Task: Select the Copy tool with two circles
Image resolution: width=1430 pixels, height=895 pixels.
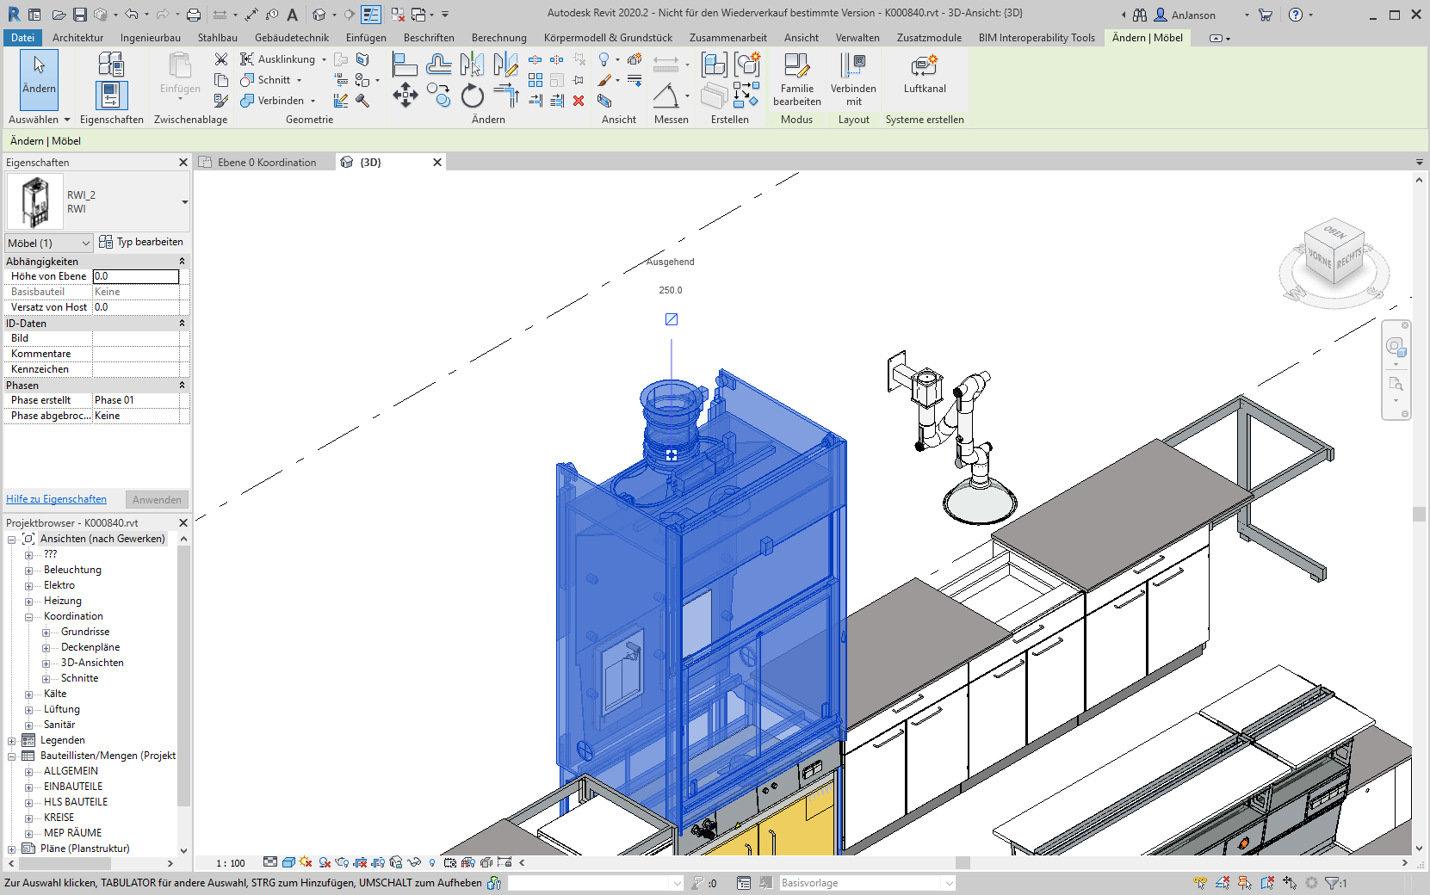Action: pos(438,95)
